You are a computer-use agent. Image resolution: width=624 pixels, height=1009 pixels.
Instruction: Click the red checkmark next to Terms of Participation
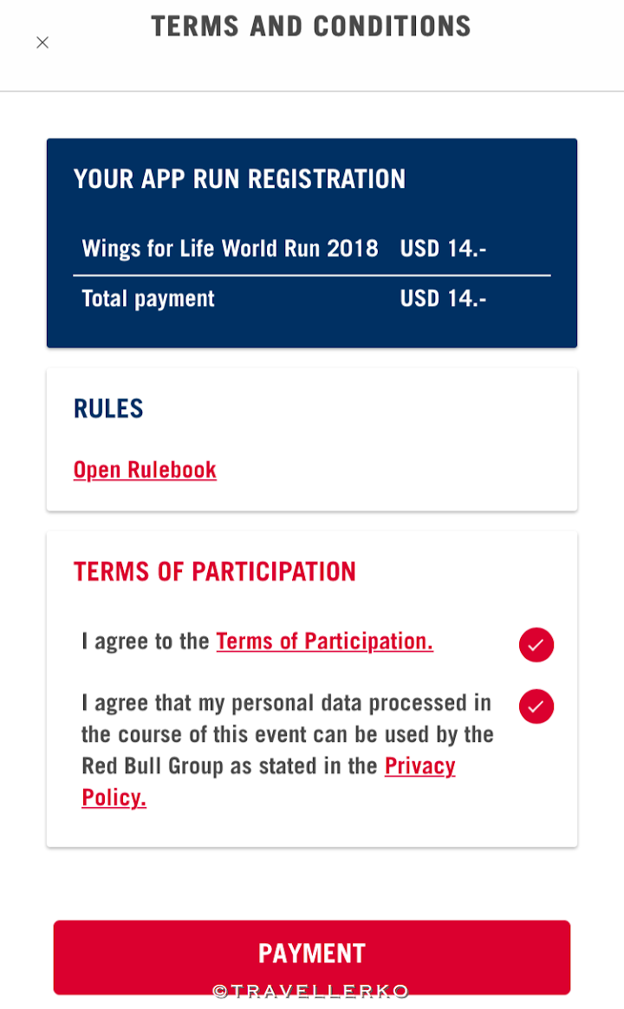point(536,645)
